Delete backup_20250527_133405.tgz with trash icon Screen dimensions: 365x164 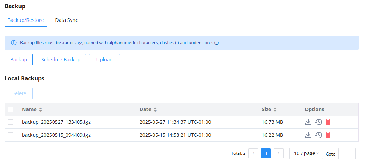coord(328,122)
